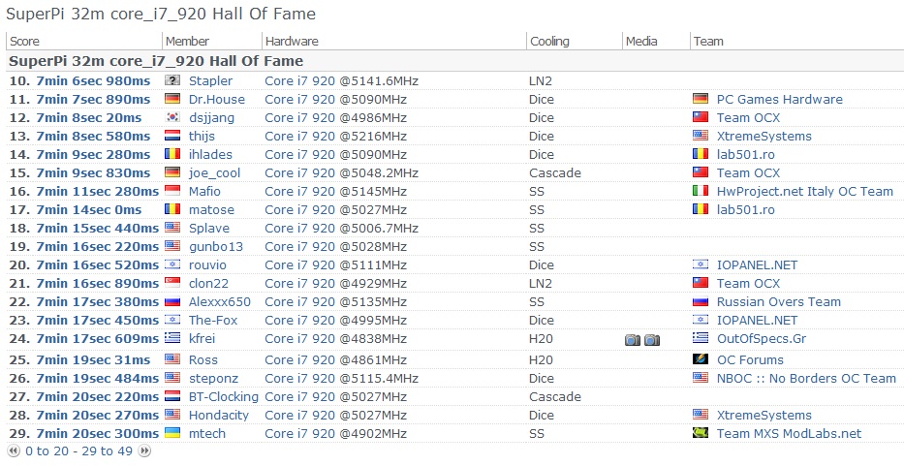Image resolution: width=904 pixels, height=466 pixels.
Task: Open member profile BT-Clocking
Action: click(x=224, y=397)
